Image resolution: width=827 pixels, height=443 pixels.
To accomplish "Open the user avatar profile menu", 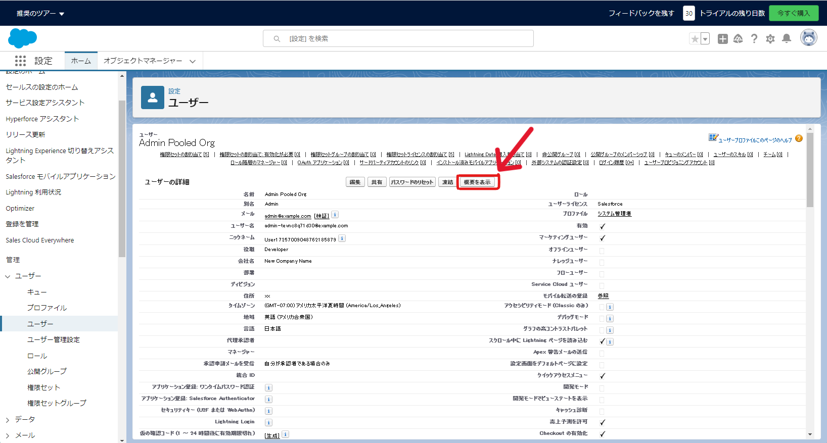I will [x=809, y=38].
